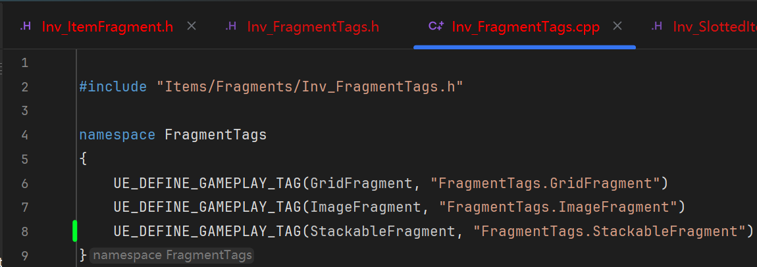Click the C++ file icon on Inv_FragmentTags.cpp tab
Screen dimensions: 757x267
pyautogui.click(x=435, y=27)
